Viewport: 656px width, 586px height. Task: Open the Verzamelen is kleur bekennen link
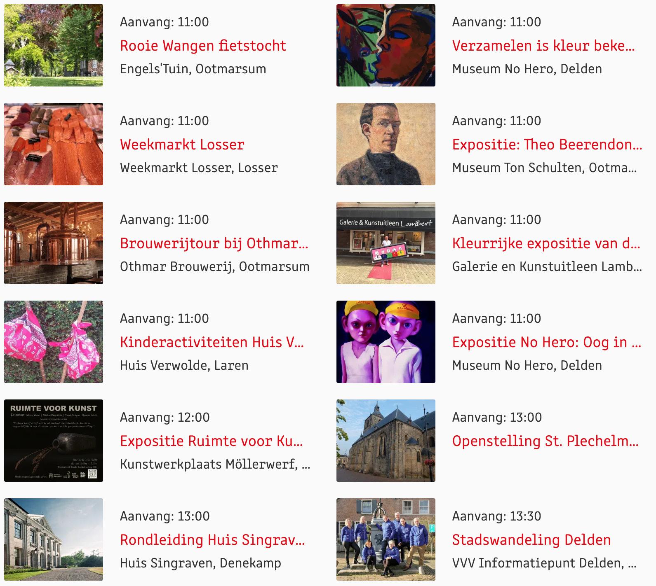tap(543, 46)
